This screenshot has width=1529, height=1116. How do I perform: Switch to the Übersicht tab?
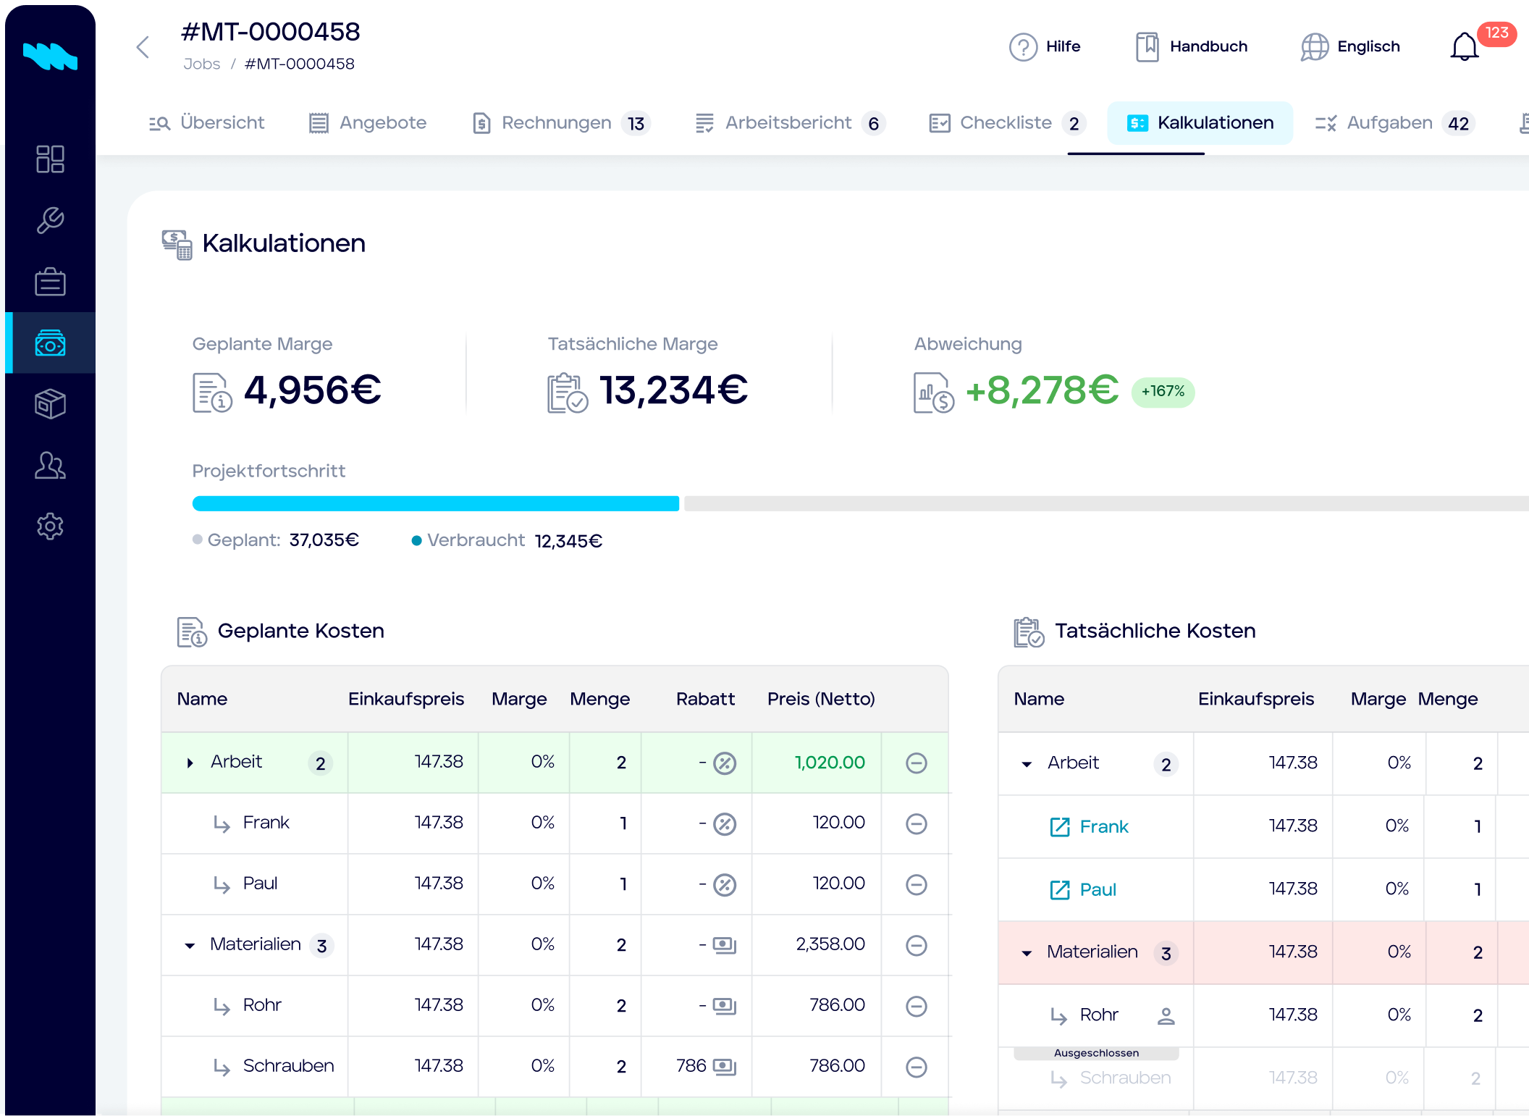(x=206, y=123)
